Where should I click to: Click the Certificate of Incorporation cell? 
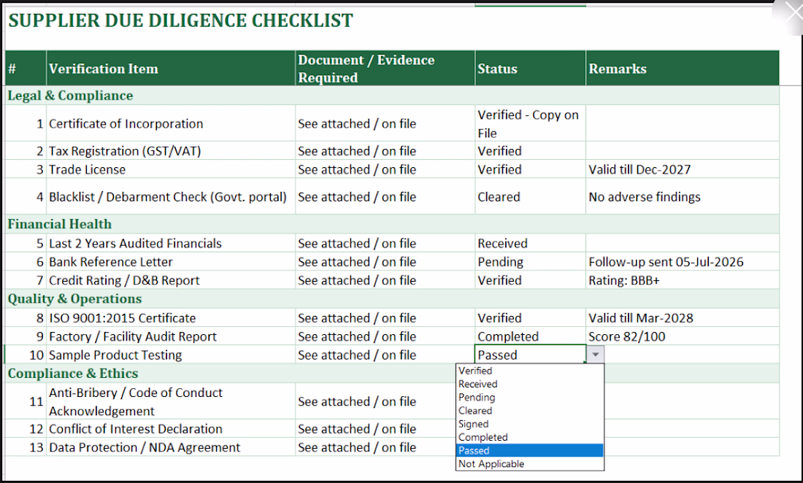171,123
